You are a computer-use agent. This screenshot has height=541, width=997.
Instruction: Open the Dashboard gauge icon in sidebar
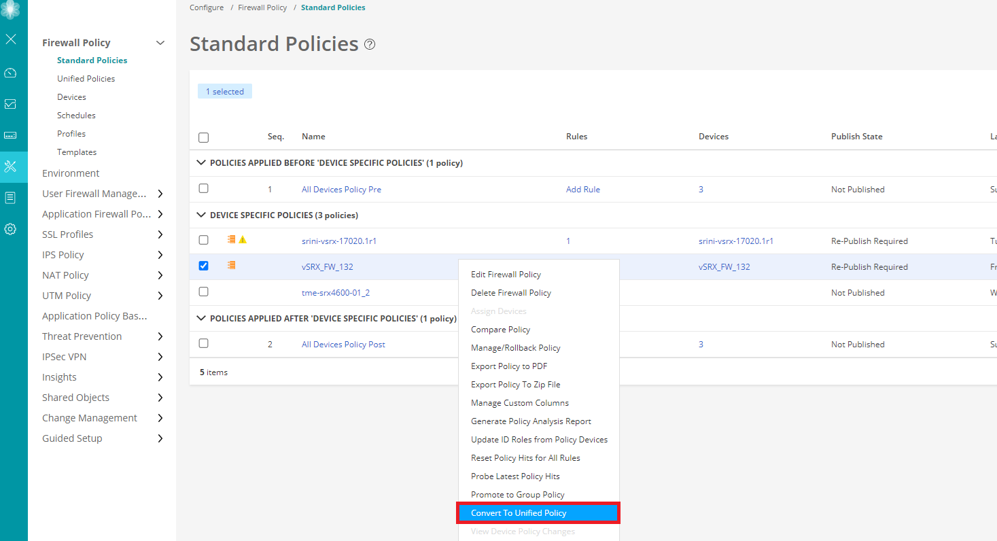(10, 73)
